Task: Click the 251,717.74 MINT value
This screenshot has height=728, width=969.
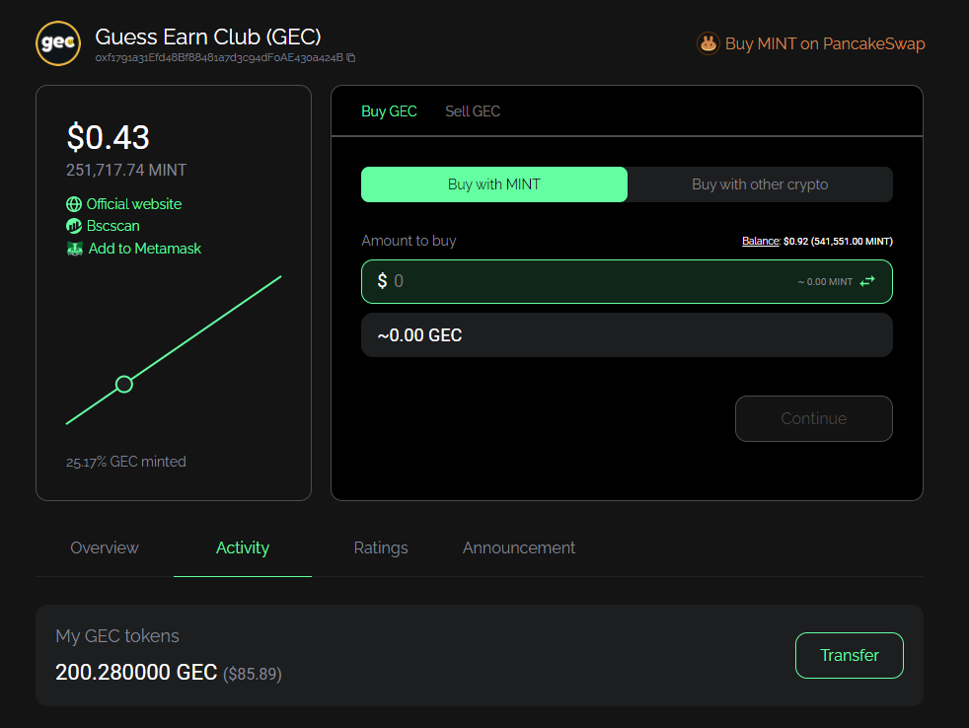Action: 126,170
